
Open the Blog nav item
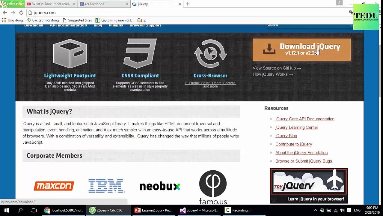tap(98, 25)
